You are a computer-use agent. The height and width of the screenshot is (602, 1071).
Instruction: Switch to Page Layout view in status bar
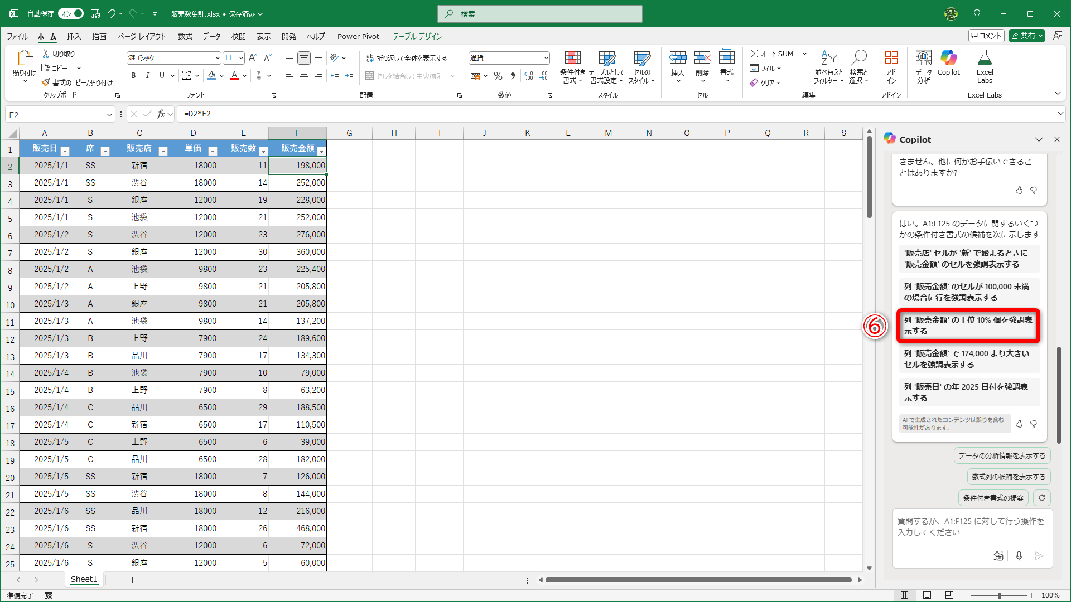point(927,595)
